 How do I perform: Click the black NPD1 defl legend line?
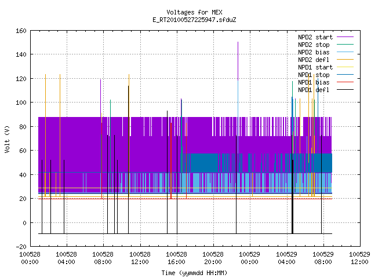345,90
